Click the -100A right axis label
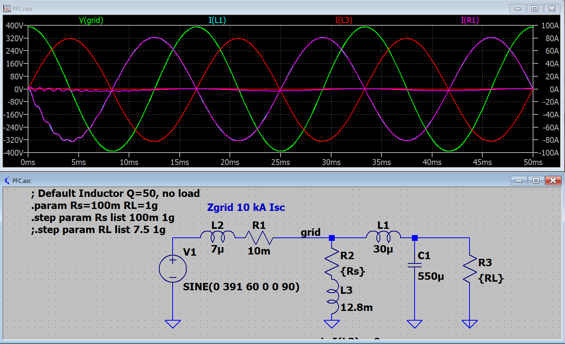Viewport: 565px width, 344px height. (x=549, y=153)
